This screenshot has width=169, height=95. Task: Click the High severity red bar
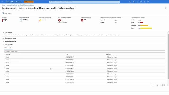[x=142, y=23]
